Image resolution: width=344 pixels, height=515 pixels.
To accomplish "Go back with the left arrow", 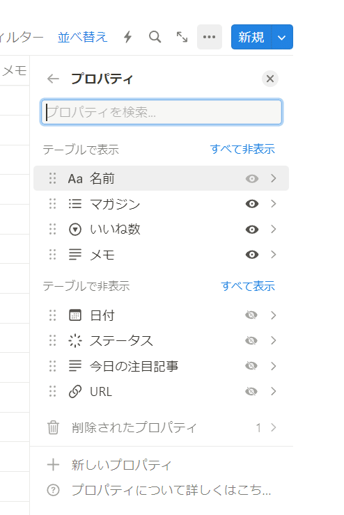I will [x=53, y=79].
